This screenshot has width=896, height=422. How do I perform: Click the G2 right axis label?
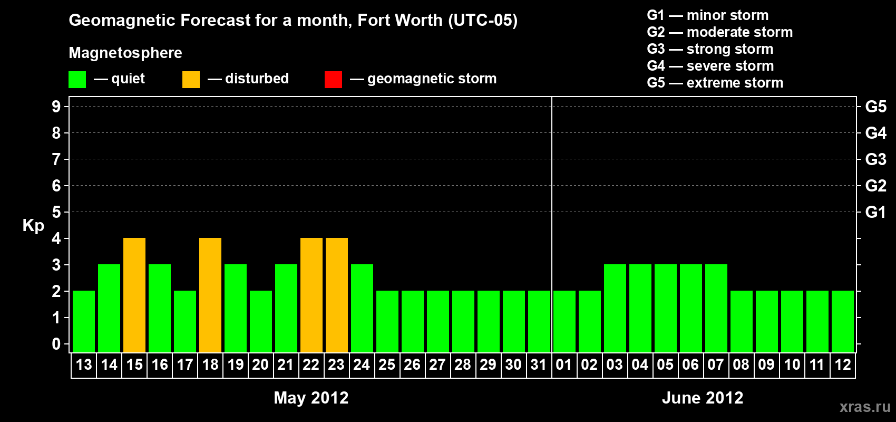pyautogui.click(x=876, y=186)
